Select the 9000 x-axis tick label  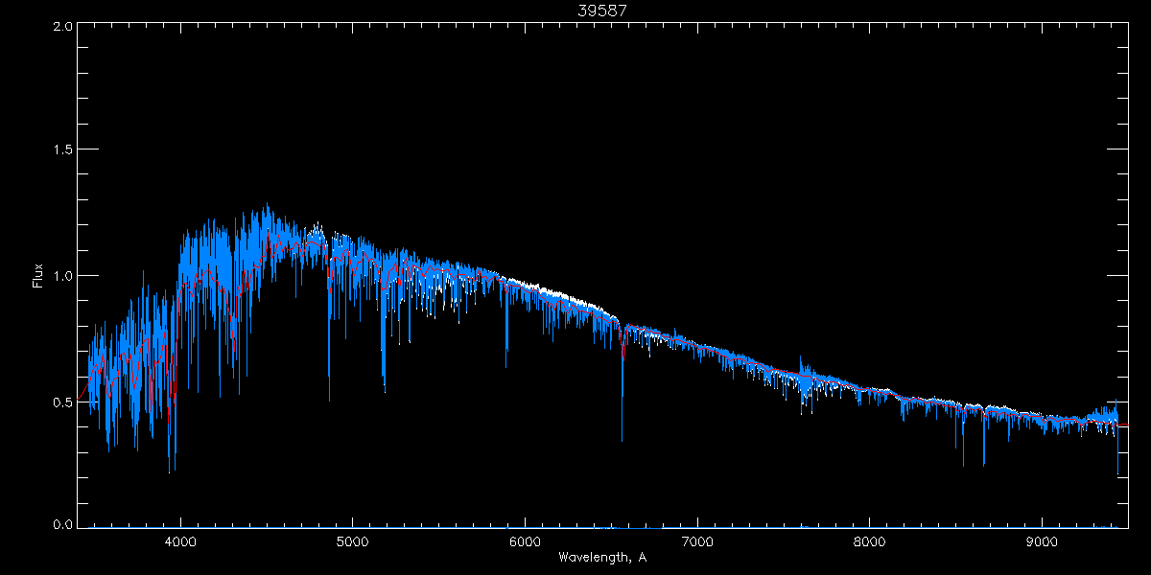(x=1043, y=540)
